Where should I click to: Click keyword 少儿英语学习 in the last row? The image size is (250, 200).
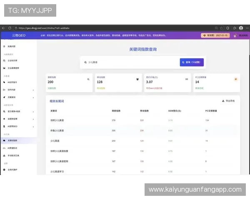(57, 172)
